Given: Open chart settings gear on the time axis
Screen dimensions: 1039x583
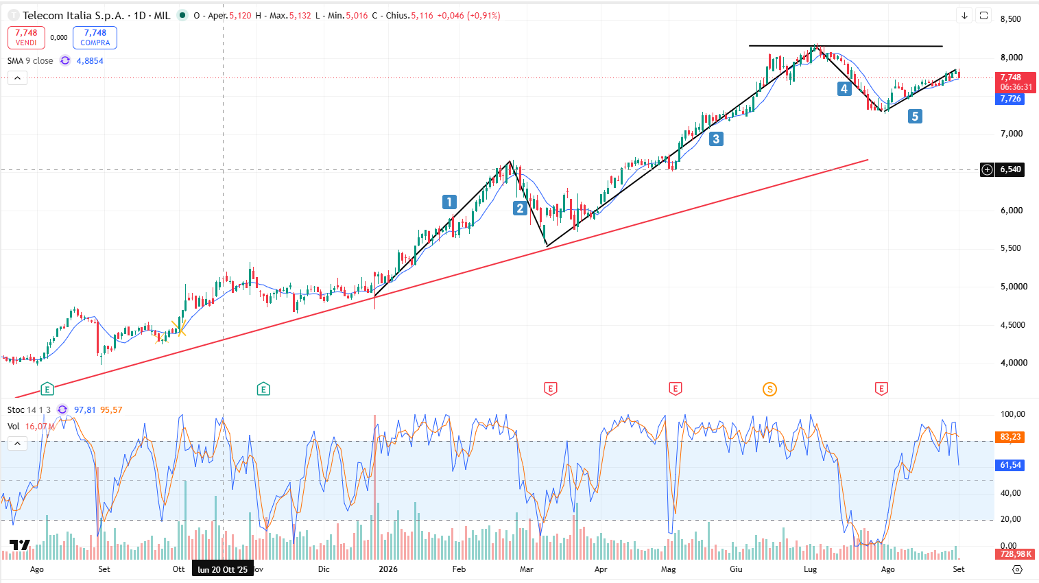Looking at the screenshot, I should point(1017,569).
